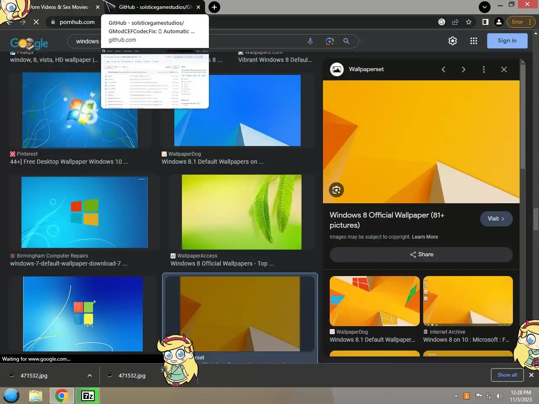Click the Google logo
Image resolution: width=539 pixels, height=404 pixels.
29,43
